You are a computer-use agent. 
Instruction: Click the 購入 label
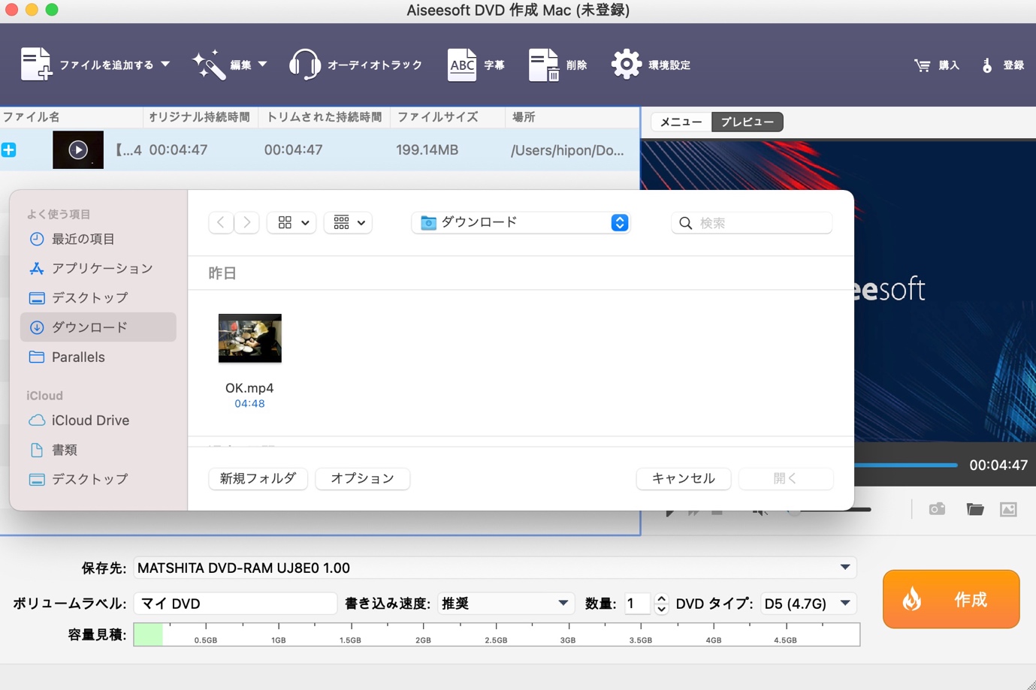(x=950, y=65)
